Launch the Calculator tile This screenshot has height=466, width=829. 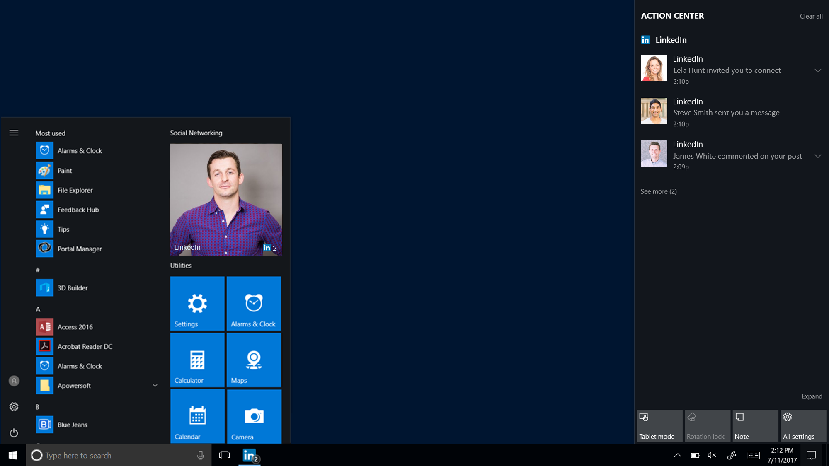[197, 360]
